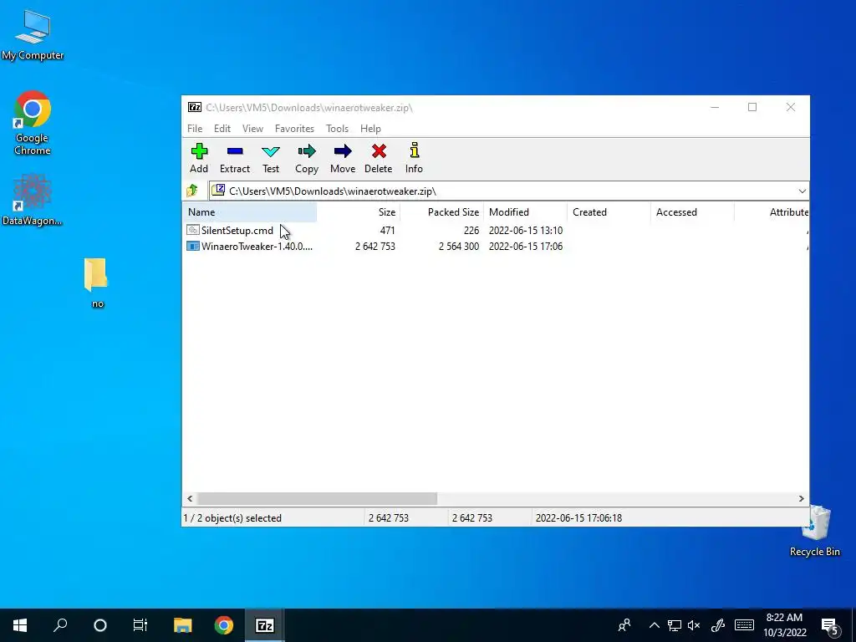Click packed size value 2 564 300
Image resolution: width=856 pixels, height=642 pixels.
(x=459, y=247)
